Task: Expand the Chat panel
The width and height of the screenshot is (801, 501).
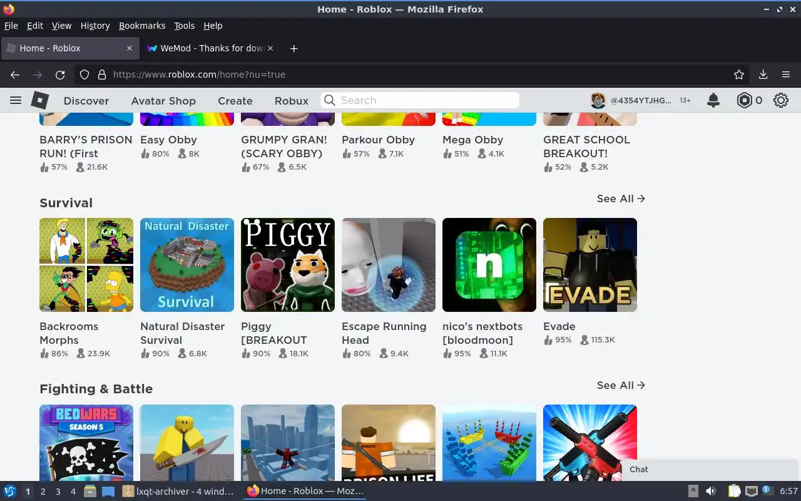Action: pos(710,470)
